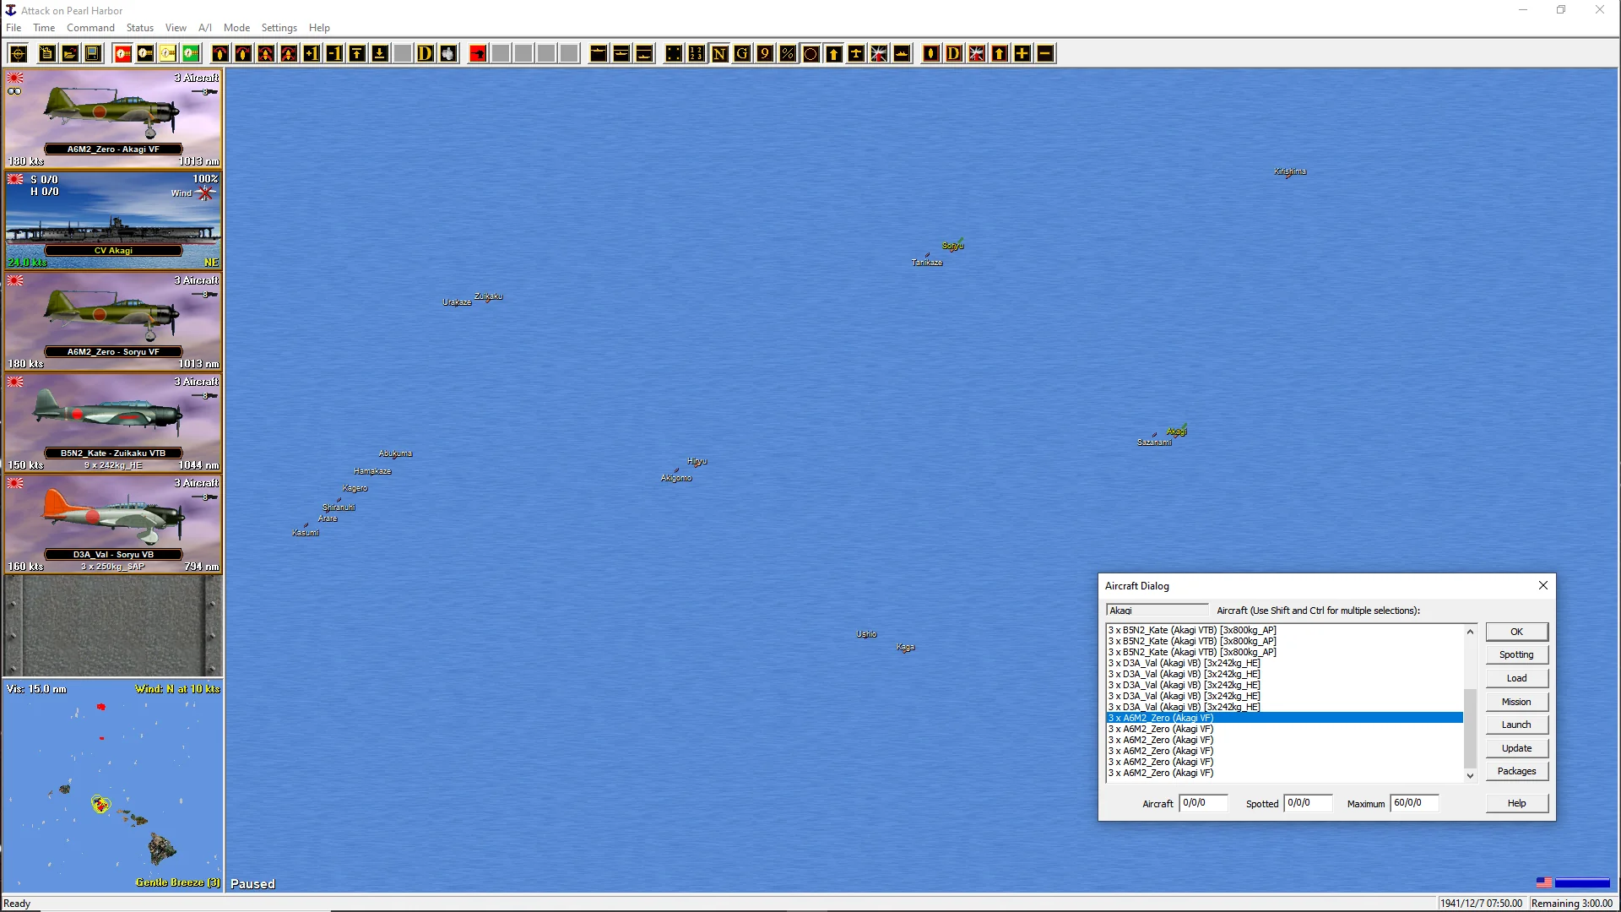Toggle the percent sign toolbar button
Image resolution: width=1621 pixels, height=912 pixels.
(788, 54)
